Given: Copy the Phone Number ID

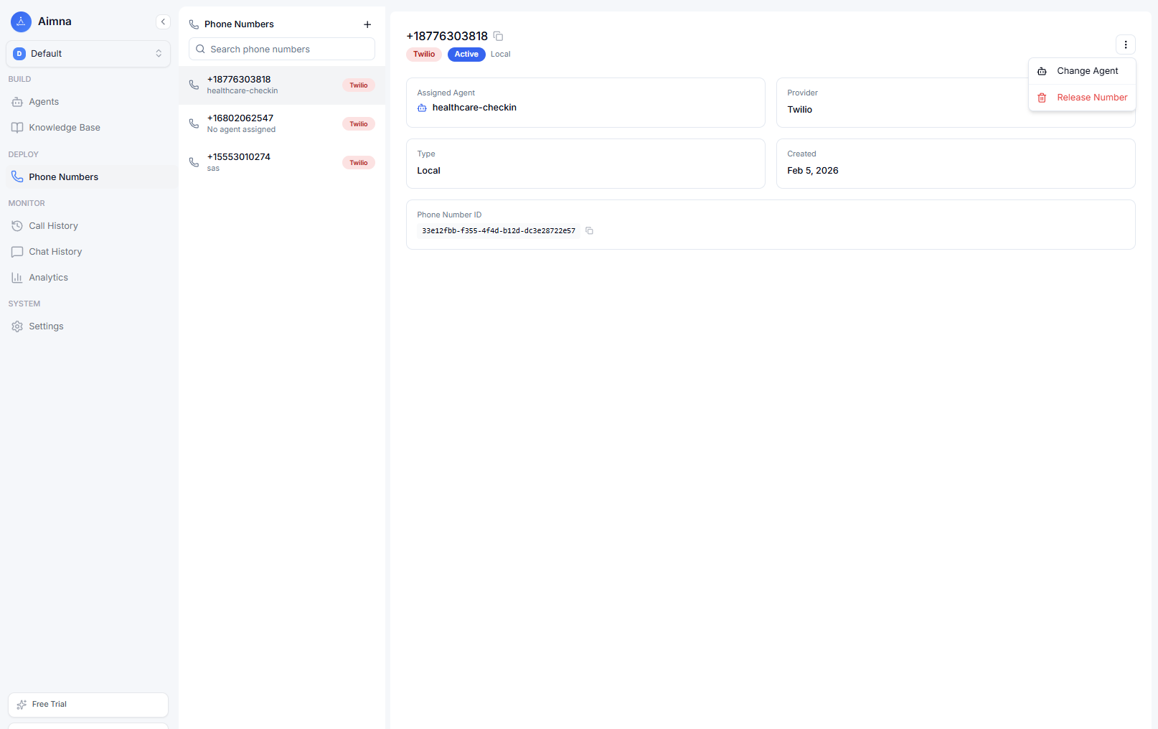Looking at the screenshot, I should [589, 231].
